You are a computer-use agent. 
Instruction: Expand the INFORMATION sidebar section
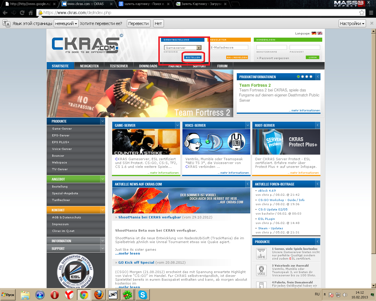[103, 241]
